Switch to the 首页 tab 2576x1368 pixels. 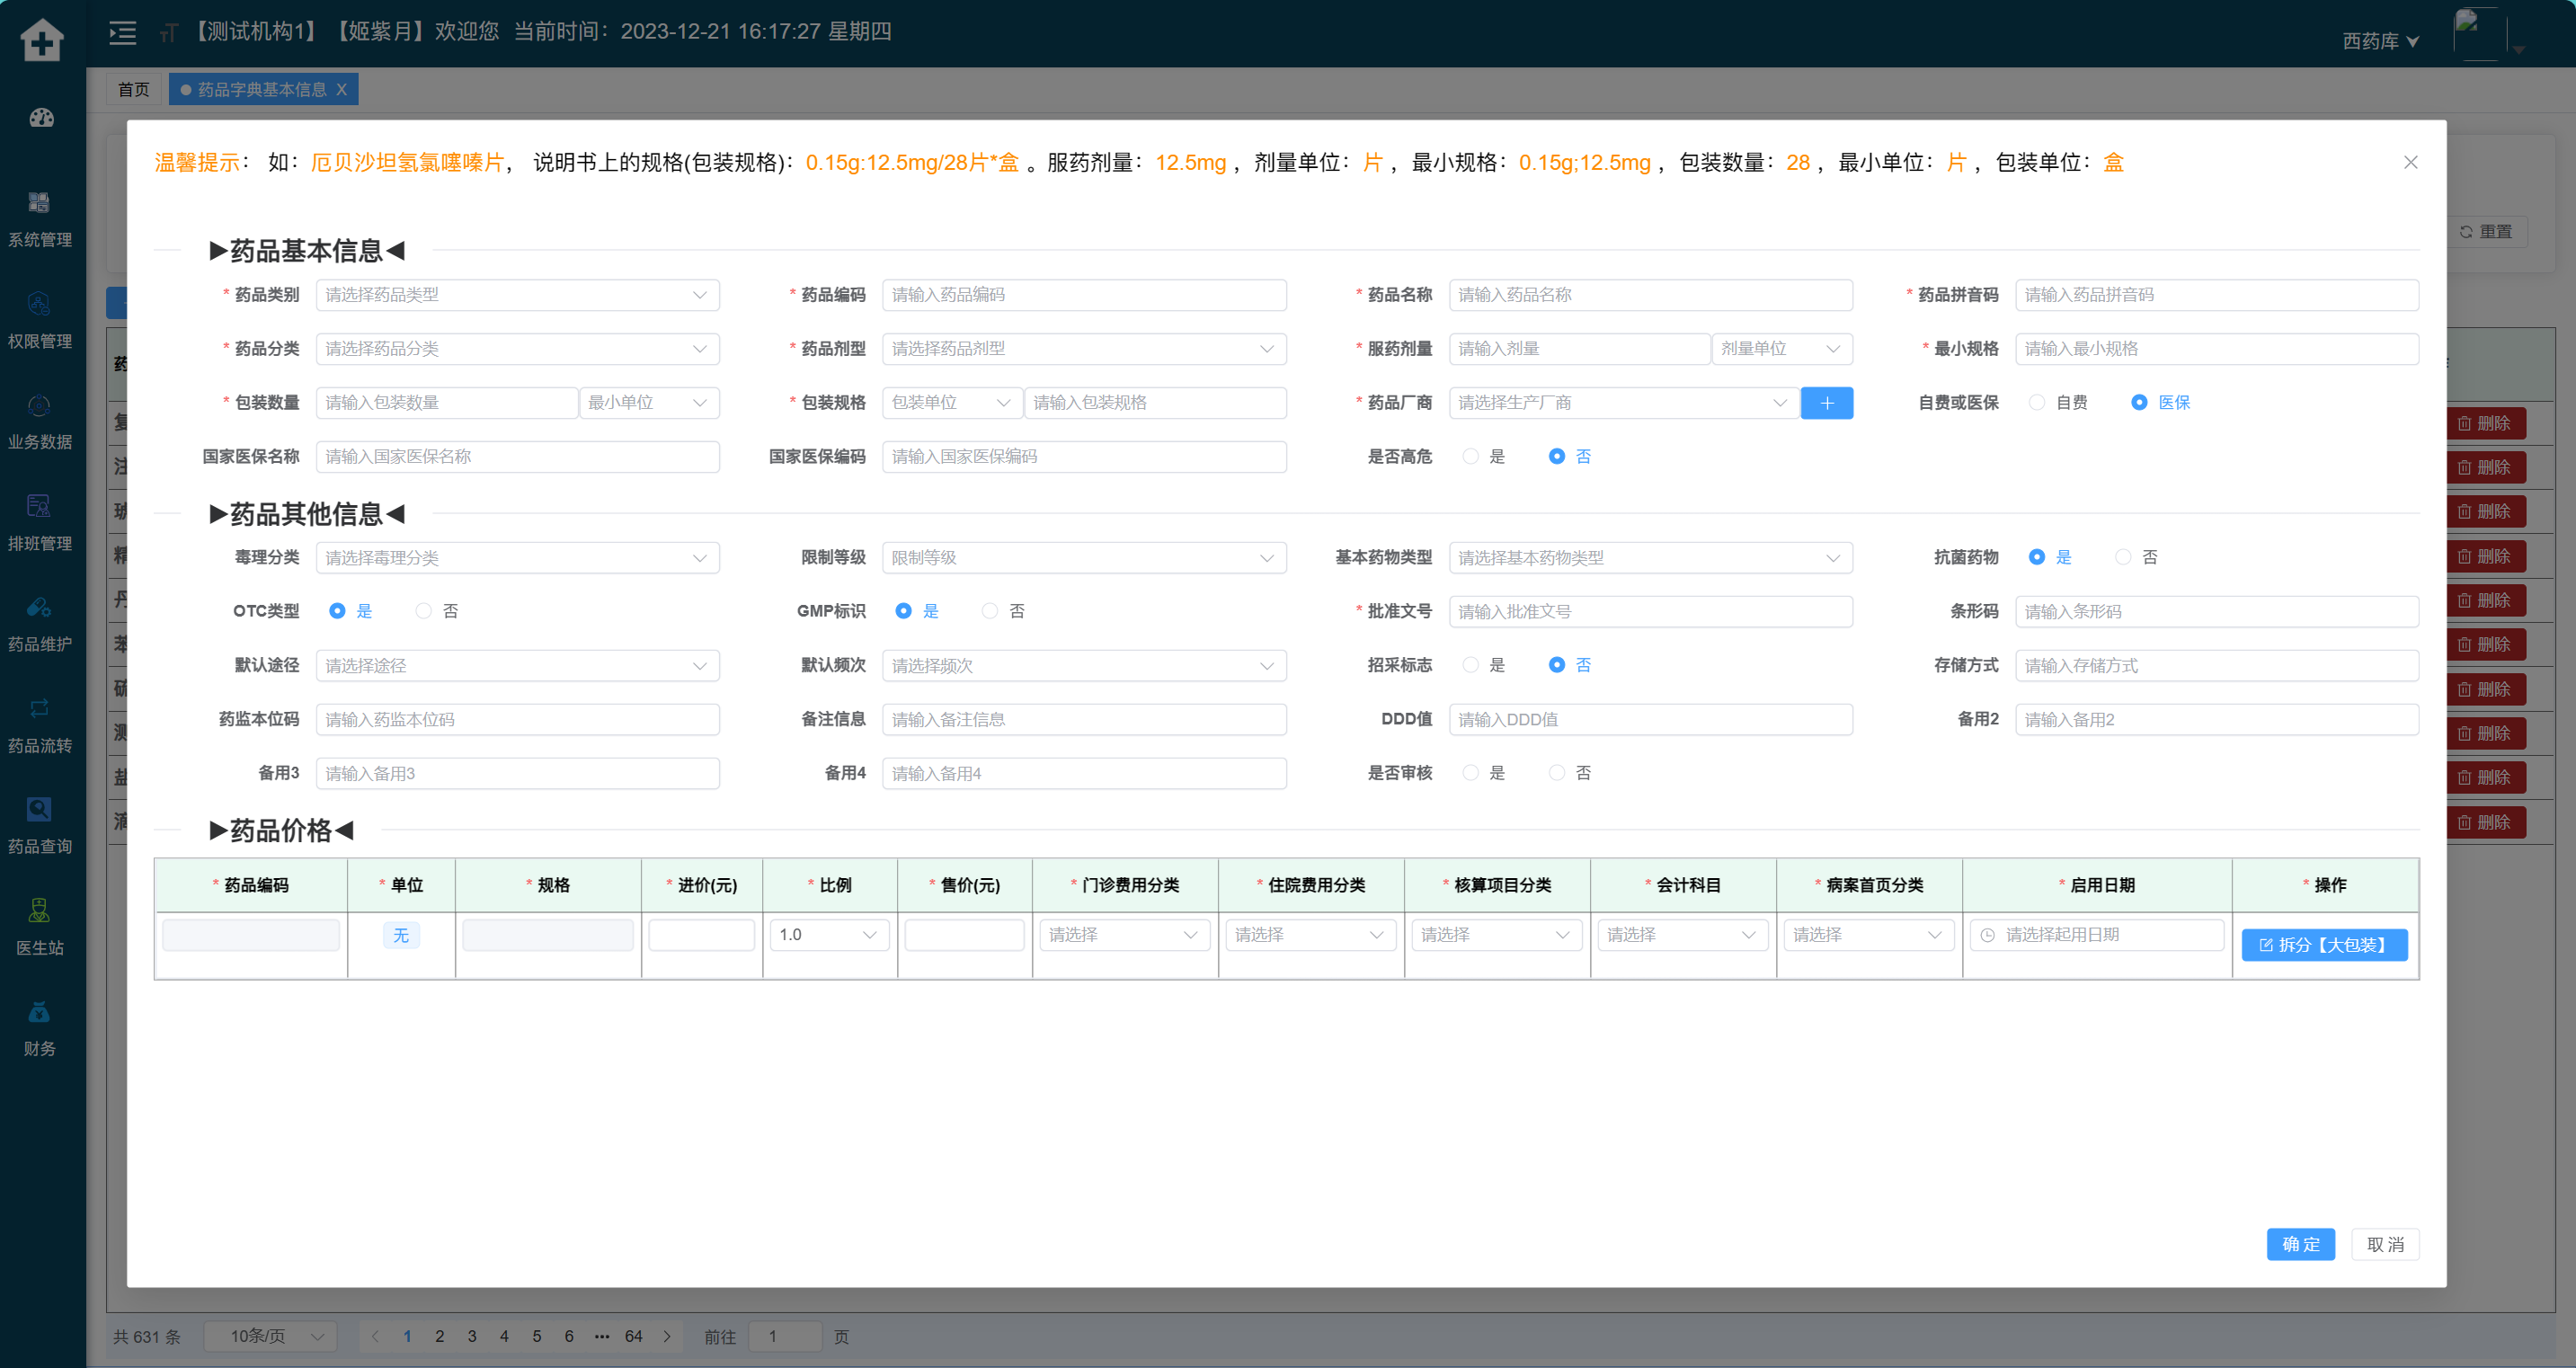coord(133,90)
